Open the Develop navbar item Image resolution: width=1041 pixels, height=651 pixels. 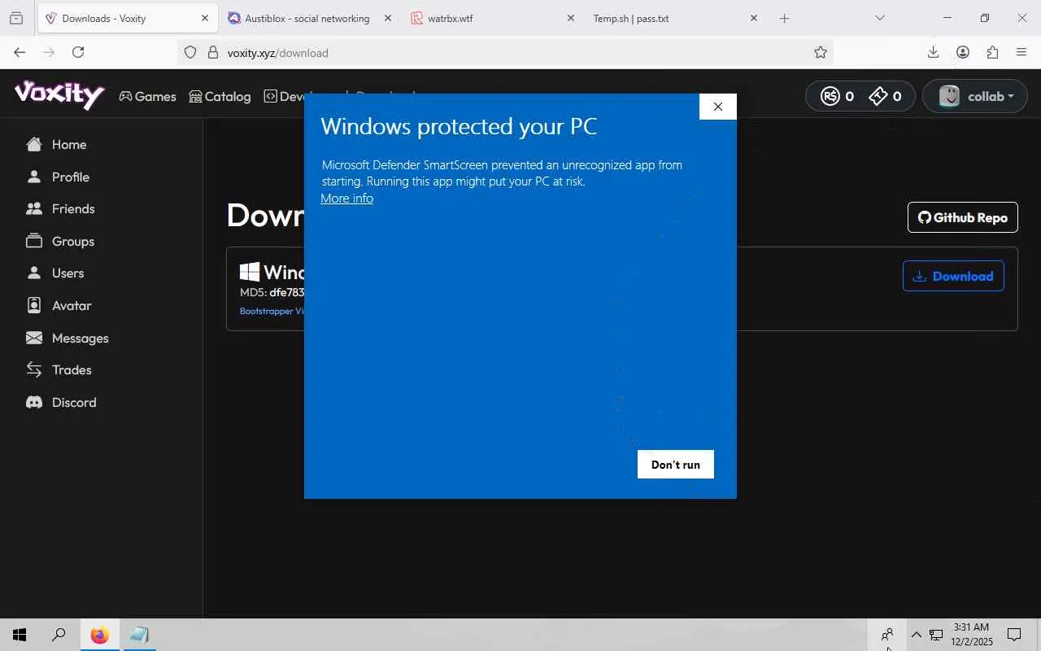(283, 96)
